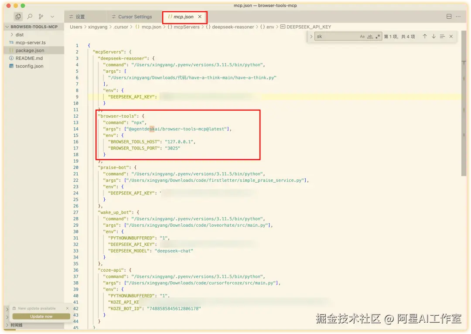The width and height of the screenshot is (471, 334).
Task: Toggle Find in Selection icon
Action: [x=442, y=36]
